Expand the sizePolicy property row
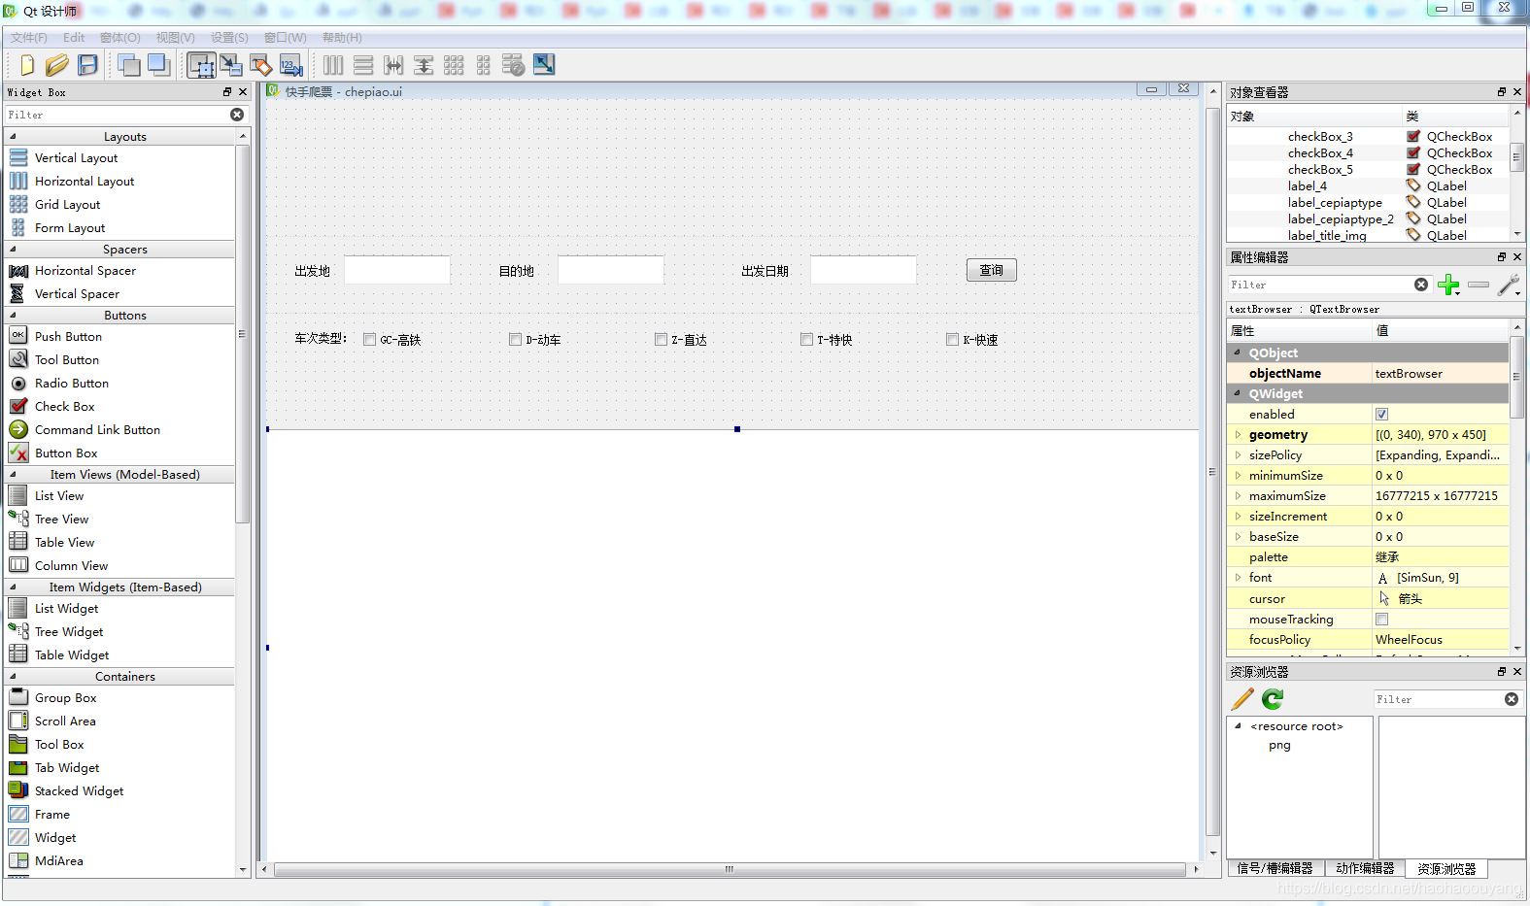The image size is (1530, 906). (x=1238, y=455)
